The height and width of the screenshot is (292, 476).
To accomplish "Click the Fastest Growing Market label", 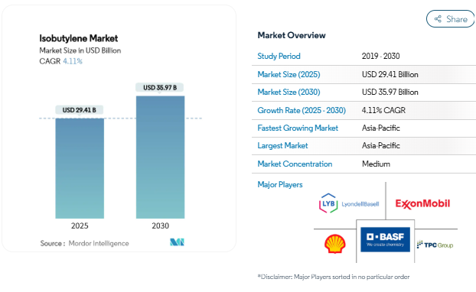I will [298, 128].
